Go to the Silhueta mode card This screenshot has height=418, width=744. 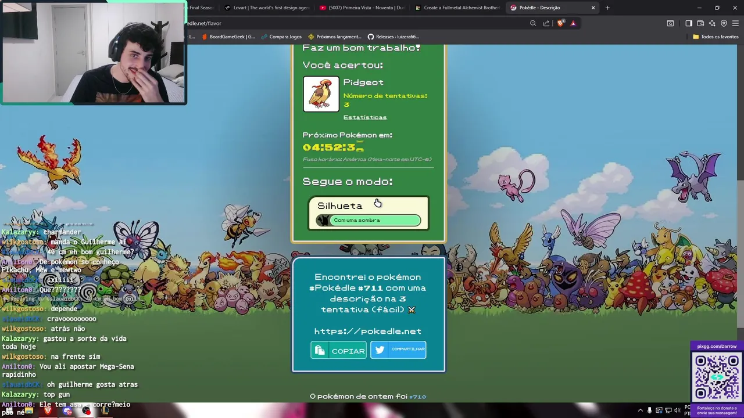pos(369,212)
